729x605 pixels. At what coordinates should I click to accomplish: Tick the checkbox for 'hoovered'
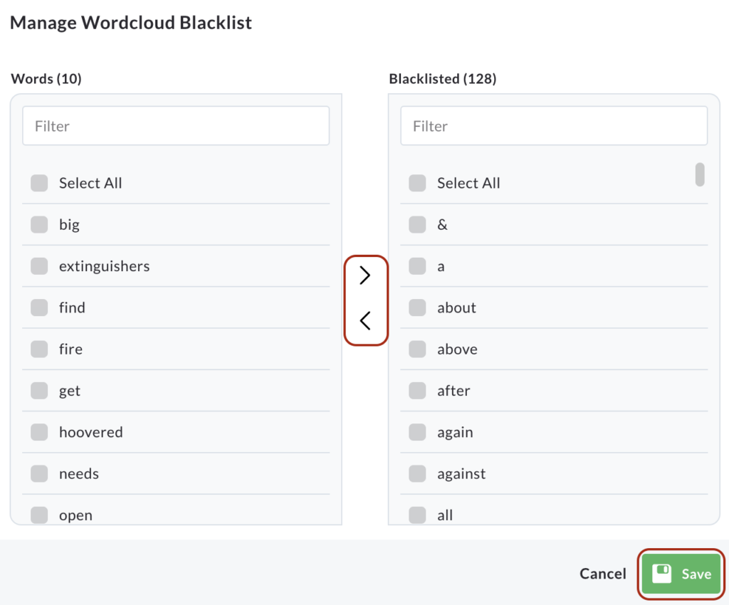(39, 432)
